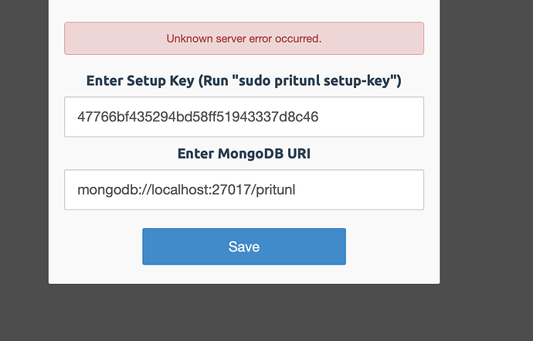Click the red error alert banner

click(x=244, y=39)
